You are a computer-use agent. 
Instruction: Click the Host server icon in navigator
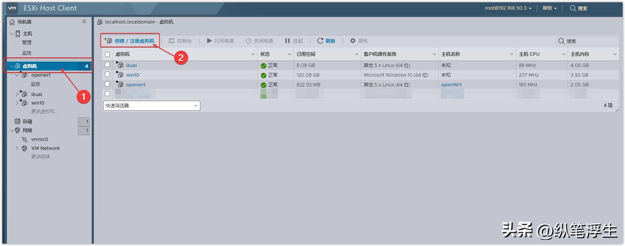coord(18,34)
